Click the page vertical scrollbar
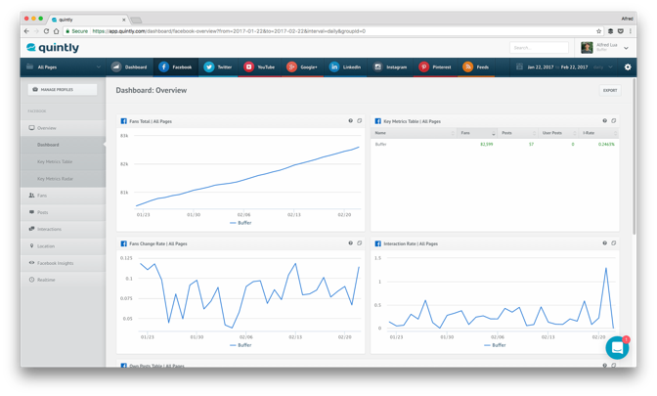This screenshot has height=396, width=657. [x=634, y=157]
